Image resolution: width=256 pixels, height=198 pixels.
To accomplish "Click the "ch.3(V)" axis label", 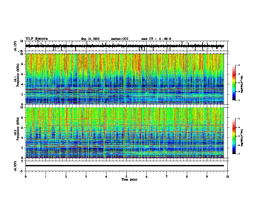I will (x=16, y=166).
